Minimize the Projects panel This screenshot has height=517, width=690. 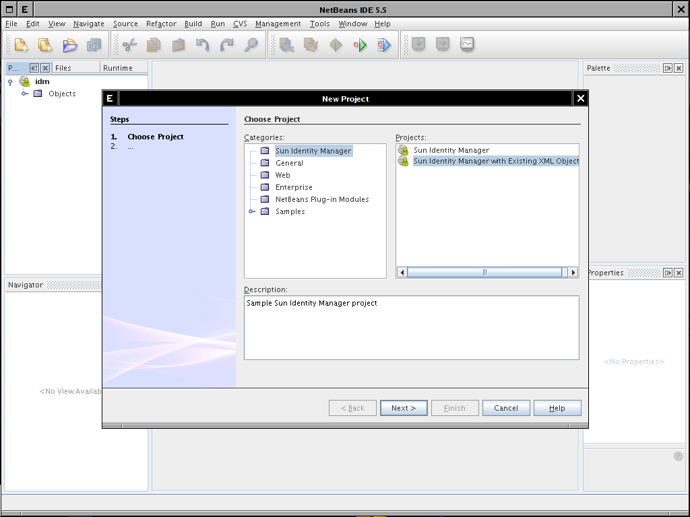[34, 68]
